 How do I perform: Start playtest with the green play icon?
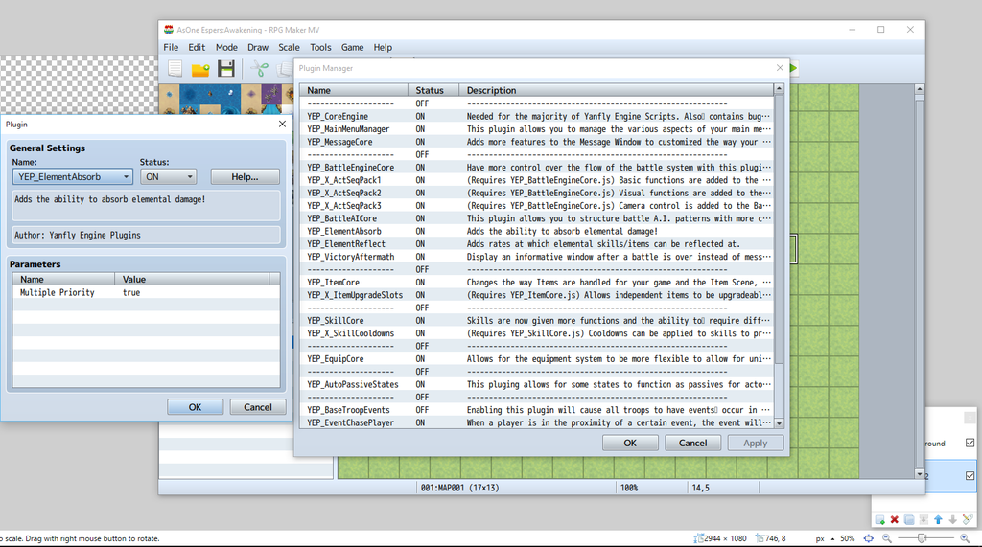(794, 68)
